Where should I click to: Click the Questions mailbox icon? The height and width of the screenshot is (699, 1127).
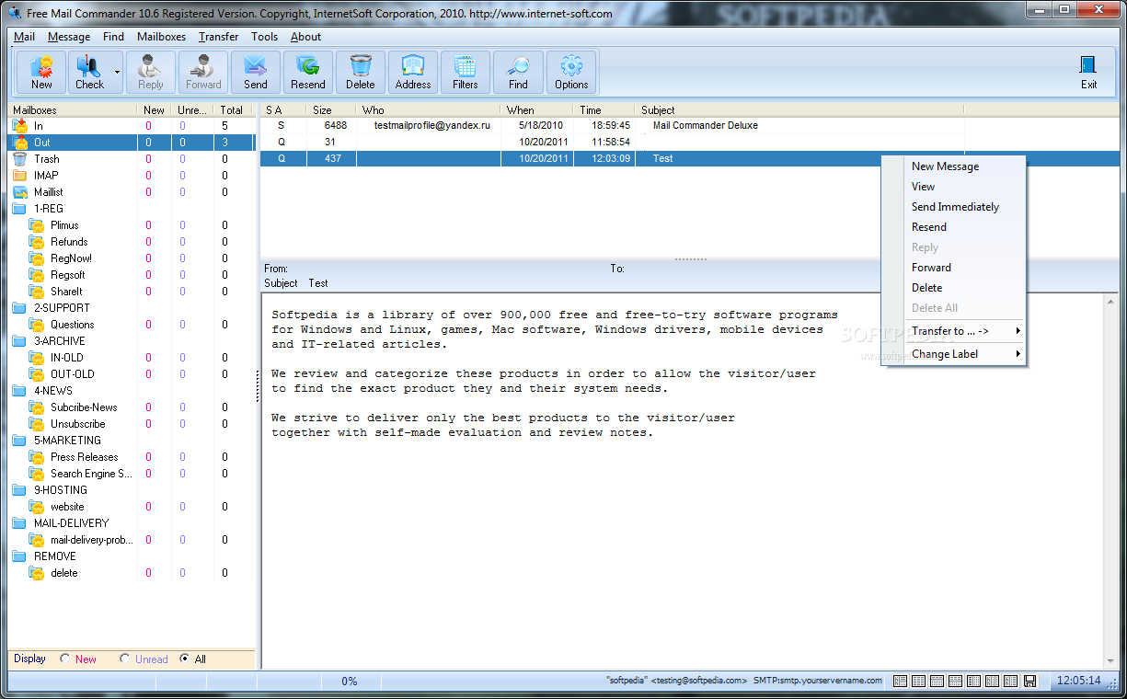point(37,325)
